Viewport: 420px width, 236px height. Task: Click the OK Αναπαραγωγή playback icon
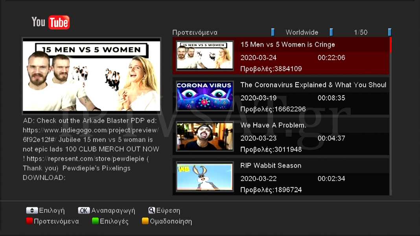pos(84,210)
